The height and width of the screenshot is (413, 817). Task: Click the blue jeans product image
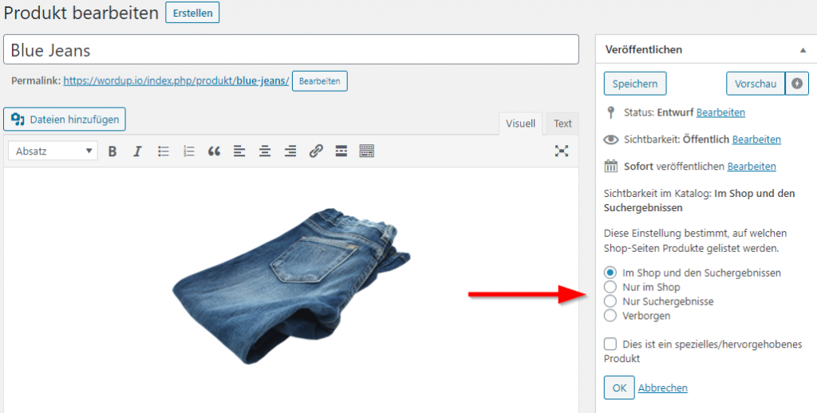click(290, 286)
